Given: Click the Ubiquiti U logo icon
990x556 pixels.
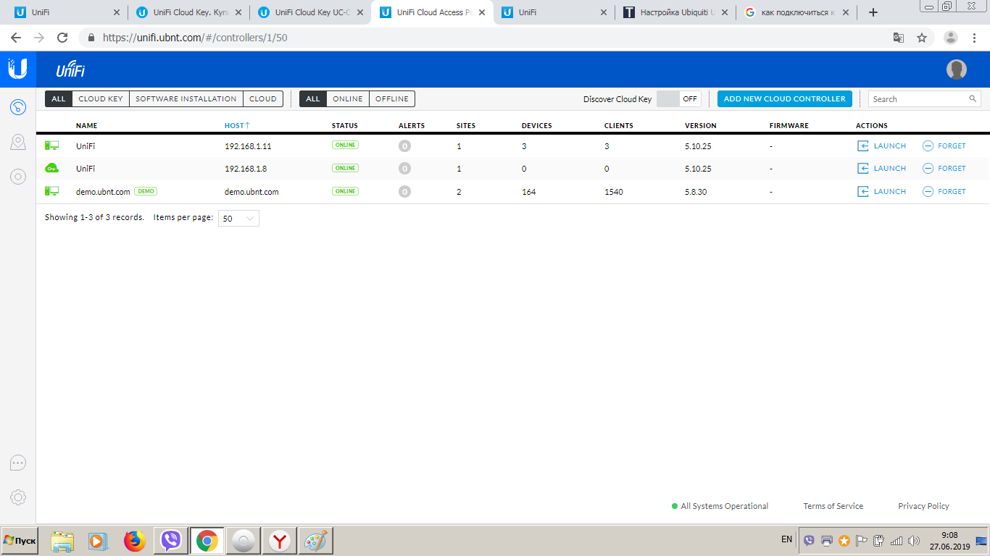Looking at the screenshot, I should (17, 69).
